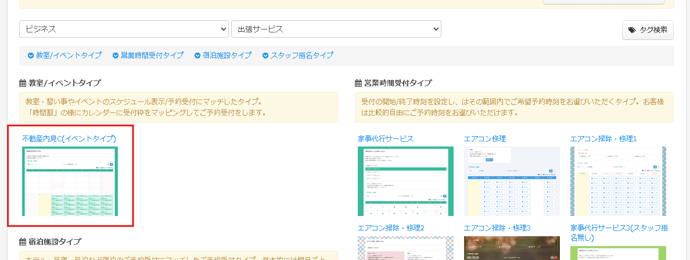This screenshot has height=260, width=690.
Task: Open エアコン掃除・修理3 template link
Action: (498, 228)
